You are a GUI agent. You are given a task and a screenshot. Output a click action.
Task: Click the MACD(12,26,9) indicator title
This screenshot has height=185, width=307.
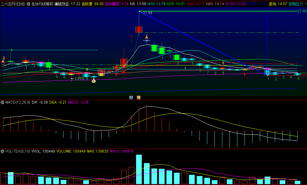18,102
